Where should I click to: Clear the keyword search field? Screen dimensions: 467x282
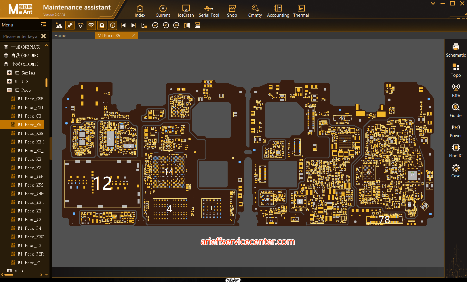pyautogui.click(x=43, y=36)
